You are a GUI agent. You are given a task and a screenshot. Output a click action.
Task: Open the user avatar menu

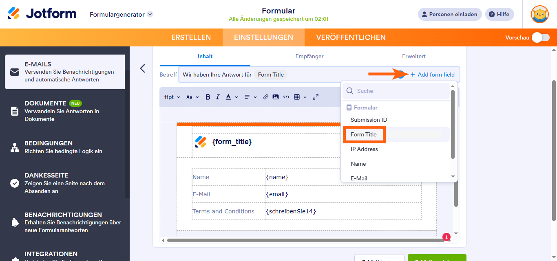pyautogui.click(x=539, y=14)
